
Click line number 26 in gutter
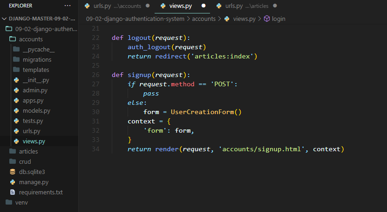point(95,75)
